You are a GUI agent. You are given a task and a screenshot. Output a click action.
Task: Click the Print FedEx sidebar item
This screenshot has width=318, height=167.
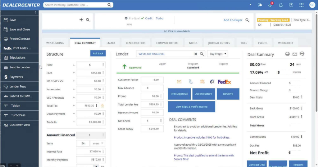tap(20, 48)
